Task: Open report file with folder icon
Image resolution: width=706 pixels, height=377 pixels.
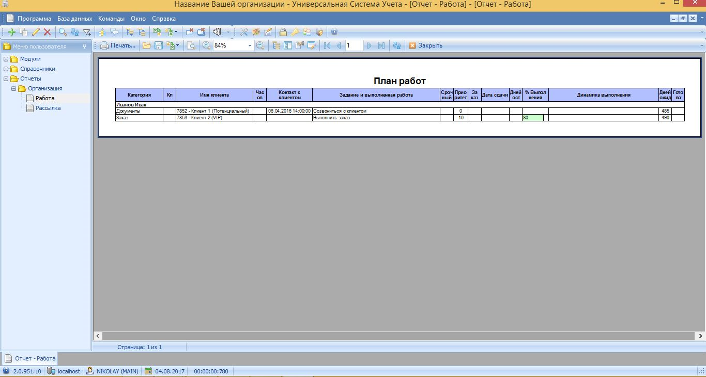Action: 147,45
